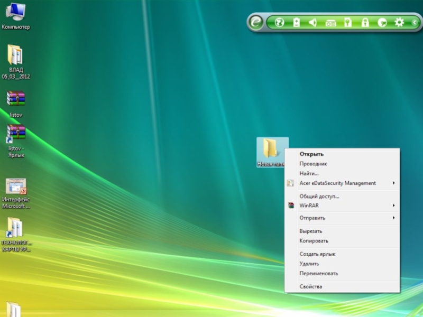Open the globe network icon in Acer toolbar
Screen dimensions: 423x317
pos(280,22)
